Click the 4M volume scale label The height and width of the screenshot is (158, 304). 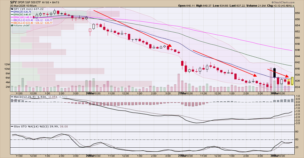tap(8, 82)
